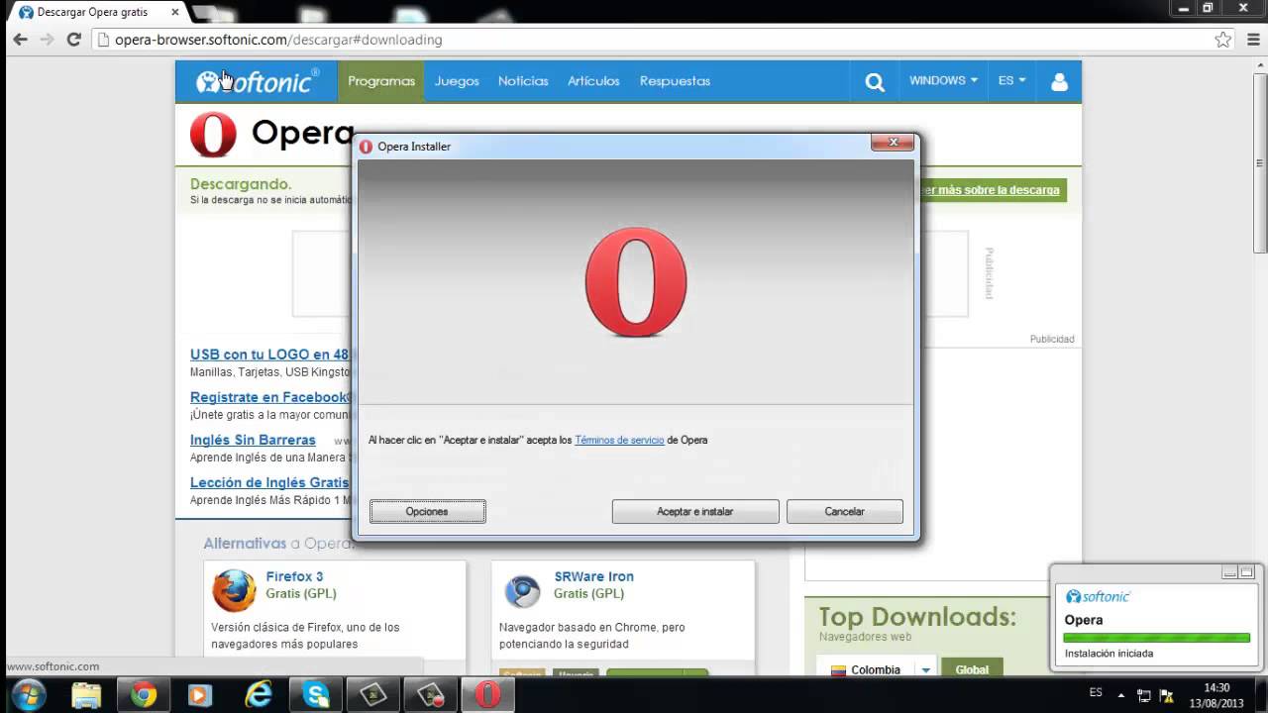Click the Softonic user profile icon

point(1058,81)
